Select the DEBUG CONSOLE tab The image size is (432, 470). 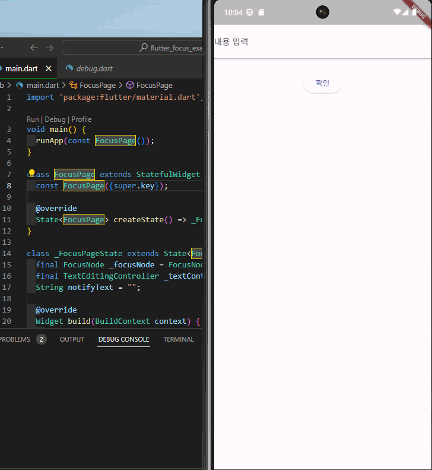(x=123, y=339)
